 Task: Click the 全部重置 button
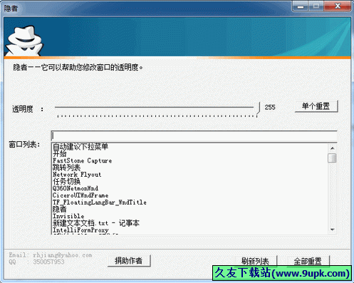308,261
